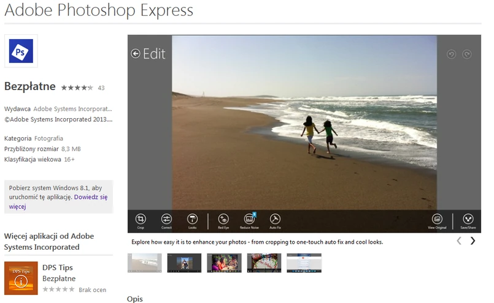Click the Bezpłatne price label
Screen dimensions: 494x303
[x=30, y=86]
